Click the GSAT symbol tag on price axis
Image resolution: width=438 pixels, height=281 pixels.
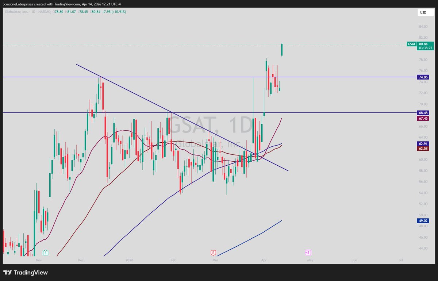[x=411, y=44]
